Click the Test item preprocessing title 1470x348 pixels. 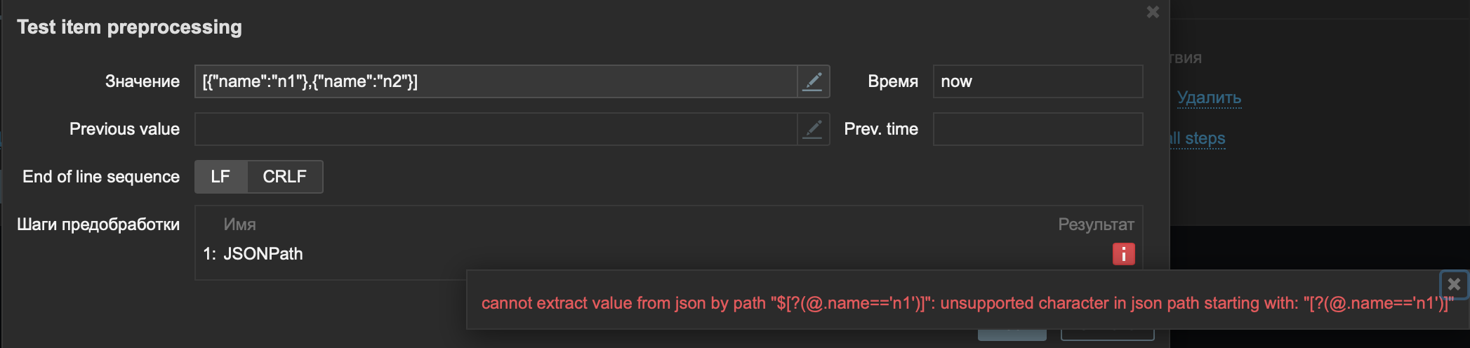[x=129, y=27]
